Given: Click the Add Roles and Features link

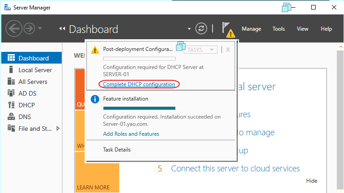Looking at the screenshot, I should tap(131, 134).
